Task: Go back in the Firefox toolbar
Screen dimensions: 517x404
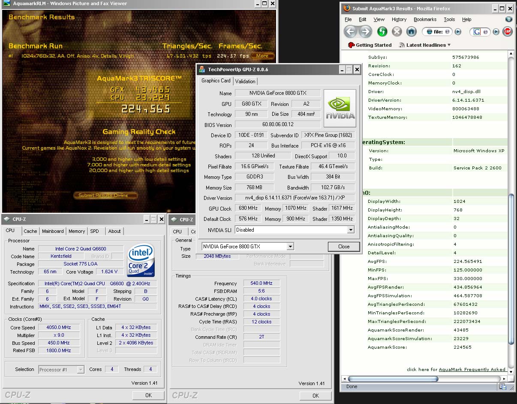Action: 350,31
